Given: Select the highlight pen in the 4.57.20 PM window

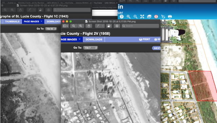Looking at the screenshot, I should 30,10.
